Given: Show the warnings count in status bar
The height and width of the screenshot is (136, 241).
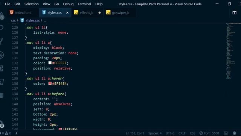Looking at the screenshot, I should tap(8, 133).
